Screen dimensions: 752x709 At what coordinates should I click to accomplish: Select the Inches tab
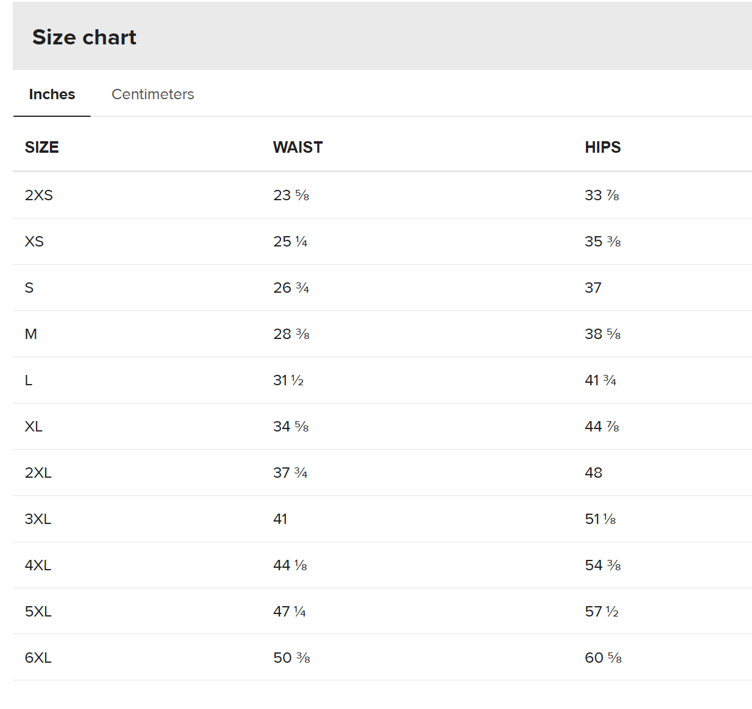52,94
